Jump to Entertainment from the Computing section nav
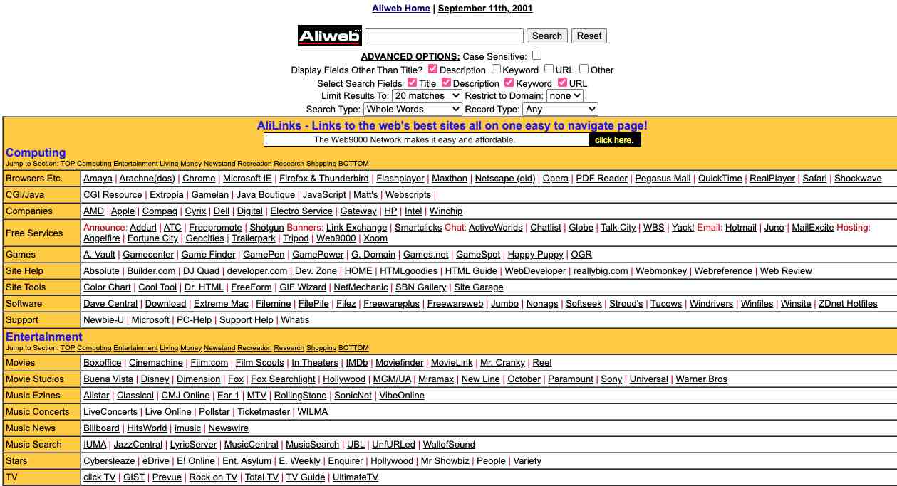This screenshot has width=897, height=486. (x=135, y=164)
